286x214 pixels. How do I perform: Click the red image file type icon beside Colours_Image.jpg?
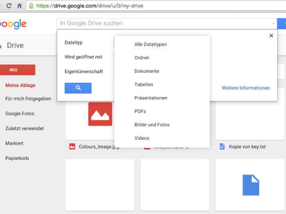72,147
